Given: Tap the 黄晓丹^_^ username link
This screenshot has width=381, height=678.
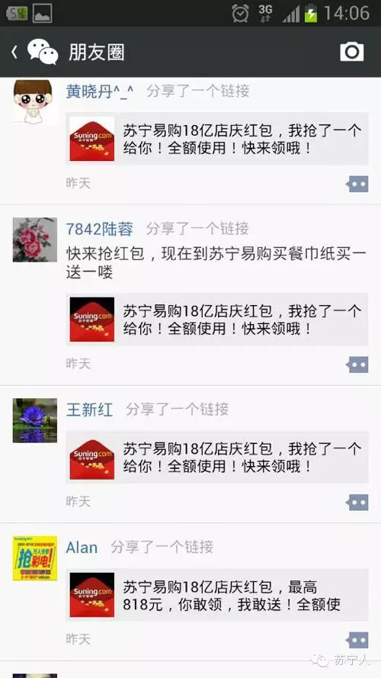Looking at the screenshot, I should tap(100, 92).
